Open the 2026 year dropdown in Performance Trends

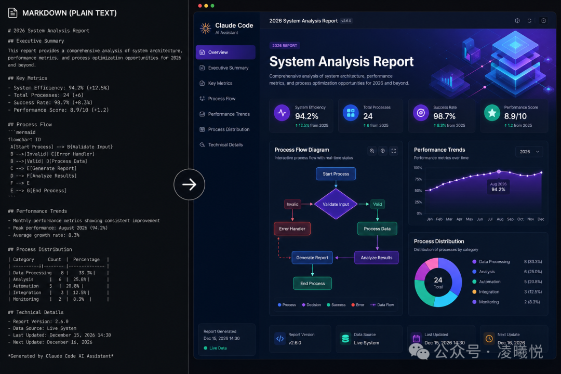[529, 152]
